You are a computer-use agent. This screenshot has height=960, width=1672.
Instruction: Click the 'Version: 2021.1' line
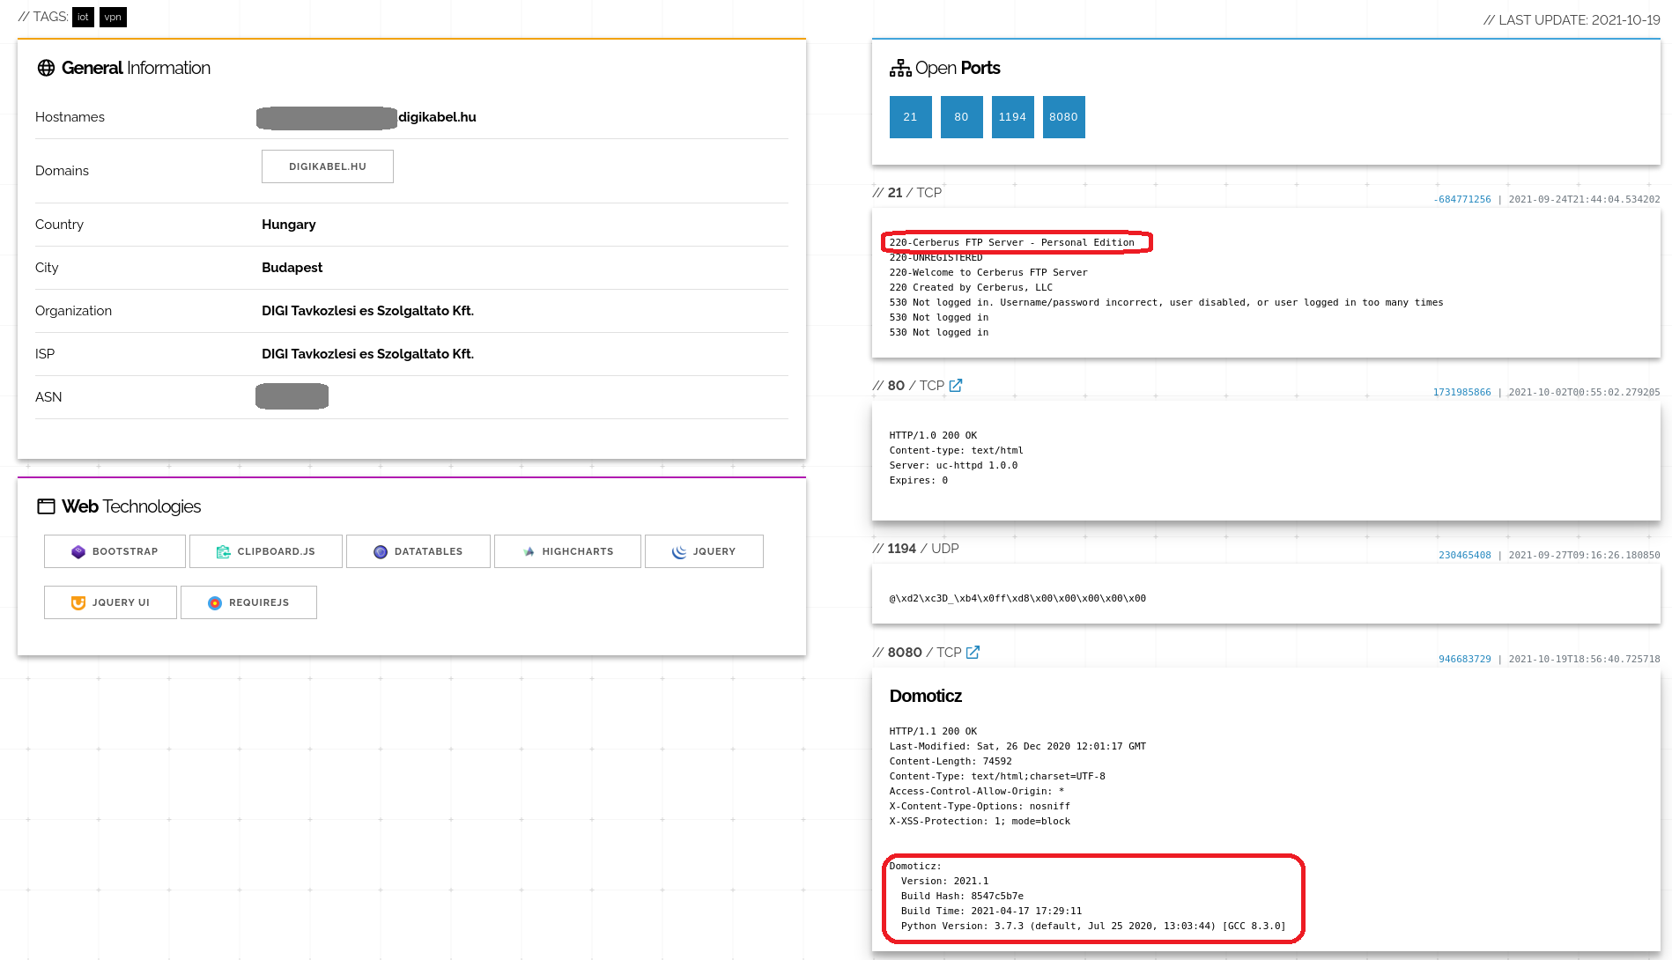[944, 881]
